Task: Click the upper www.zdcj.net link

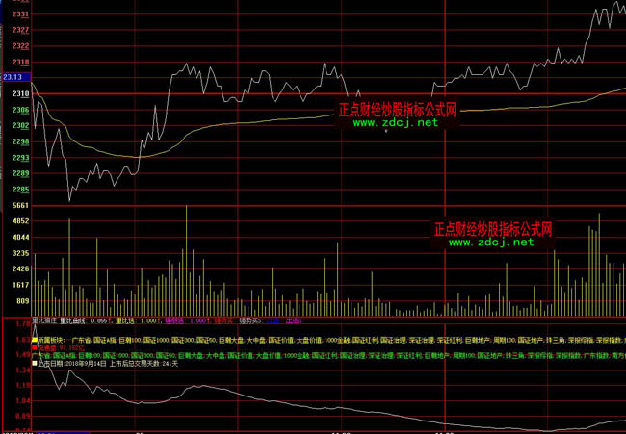Action: coord(395,123)
